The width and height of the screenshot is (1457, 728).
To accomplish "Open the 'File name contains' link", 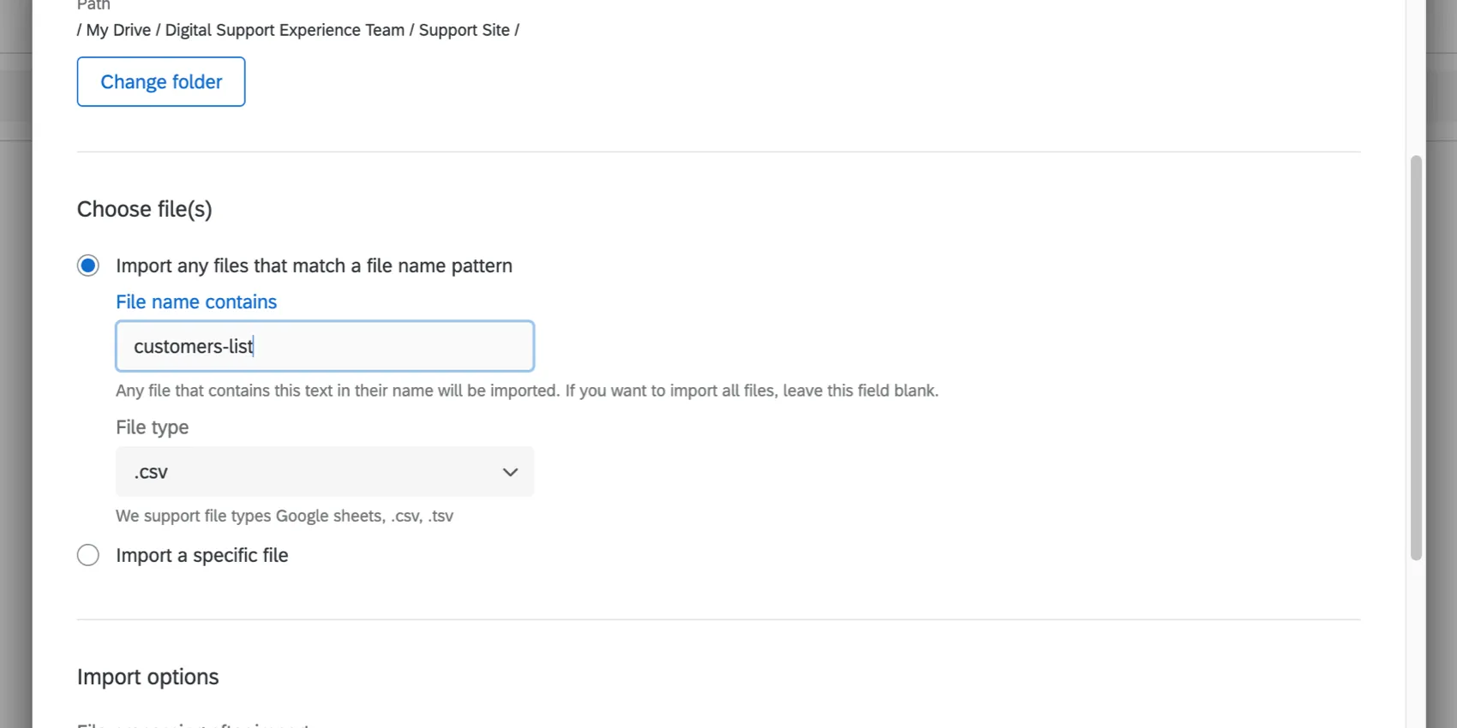I will (195, 301).
